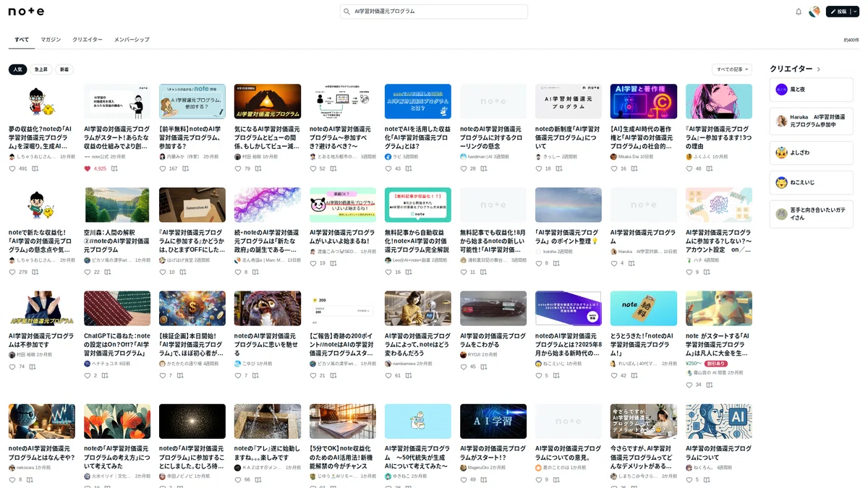The image size is (868, 488).
Task: Bookmark the MagenuOto article with 49 likes
Action: coord(484,479)
